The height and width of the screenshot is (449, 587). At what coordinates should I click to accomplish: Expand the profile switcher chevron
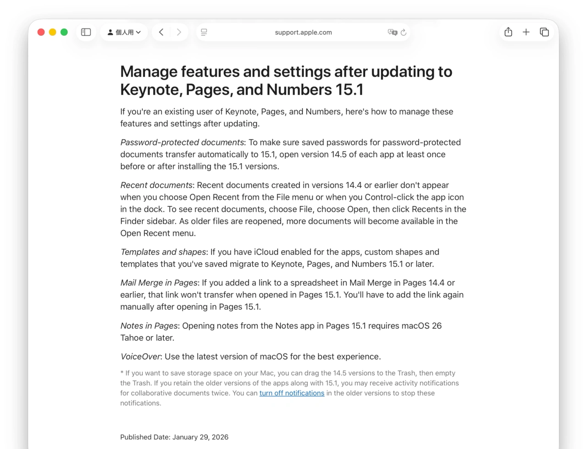coord(138,32)
